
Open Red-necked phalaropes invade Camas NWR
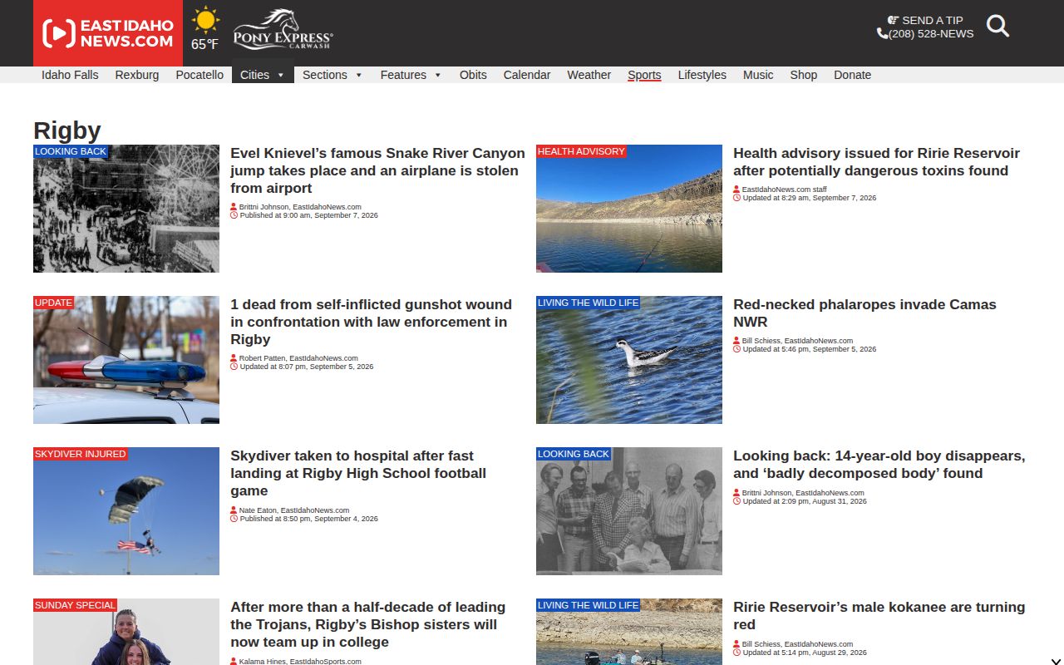click(x=864, y=313)
